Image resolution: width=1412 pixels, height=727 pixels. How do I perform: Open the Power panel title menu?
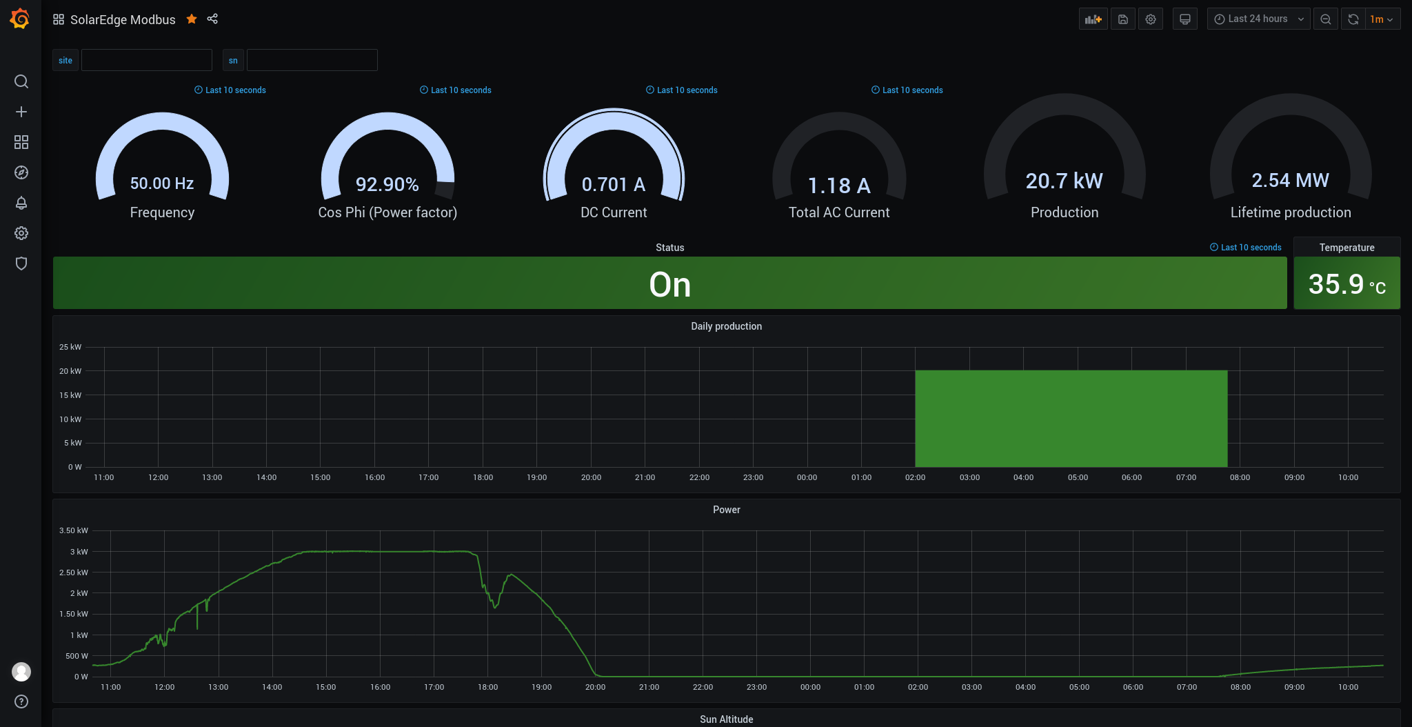click(726, 510)
